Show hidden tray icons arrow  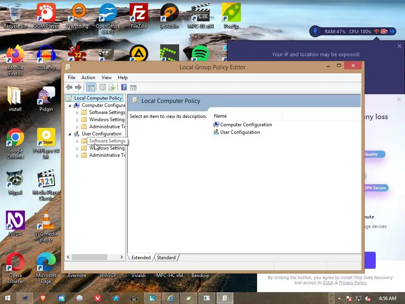point(339,298)
